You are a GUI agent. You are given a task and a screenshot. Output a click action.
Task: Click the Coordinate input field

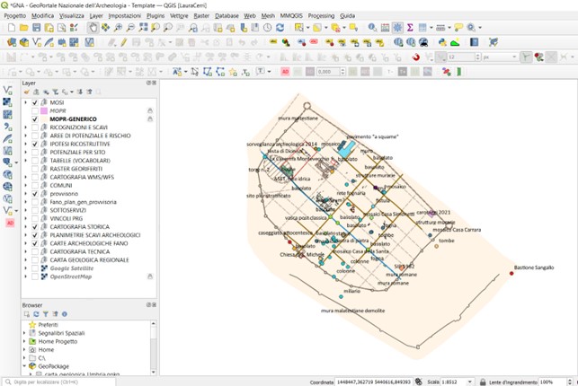374,381
